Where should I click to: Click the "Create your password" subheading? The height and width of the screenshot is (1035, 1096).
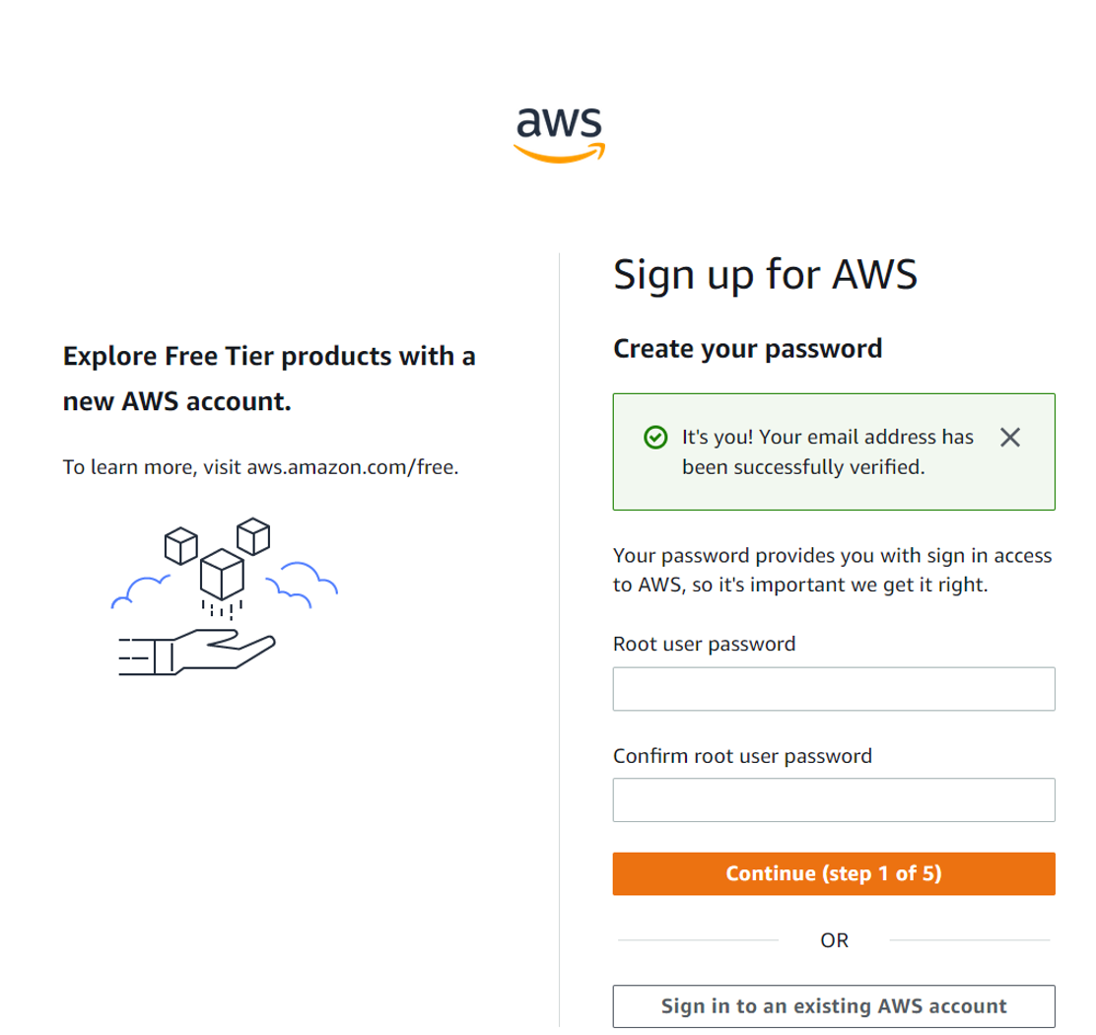[x=747, y=348]
